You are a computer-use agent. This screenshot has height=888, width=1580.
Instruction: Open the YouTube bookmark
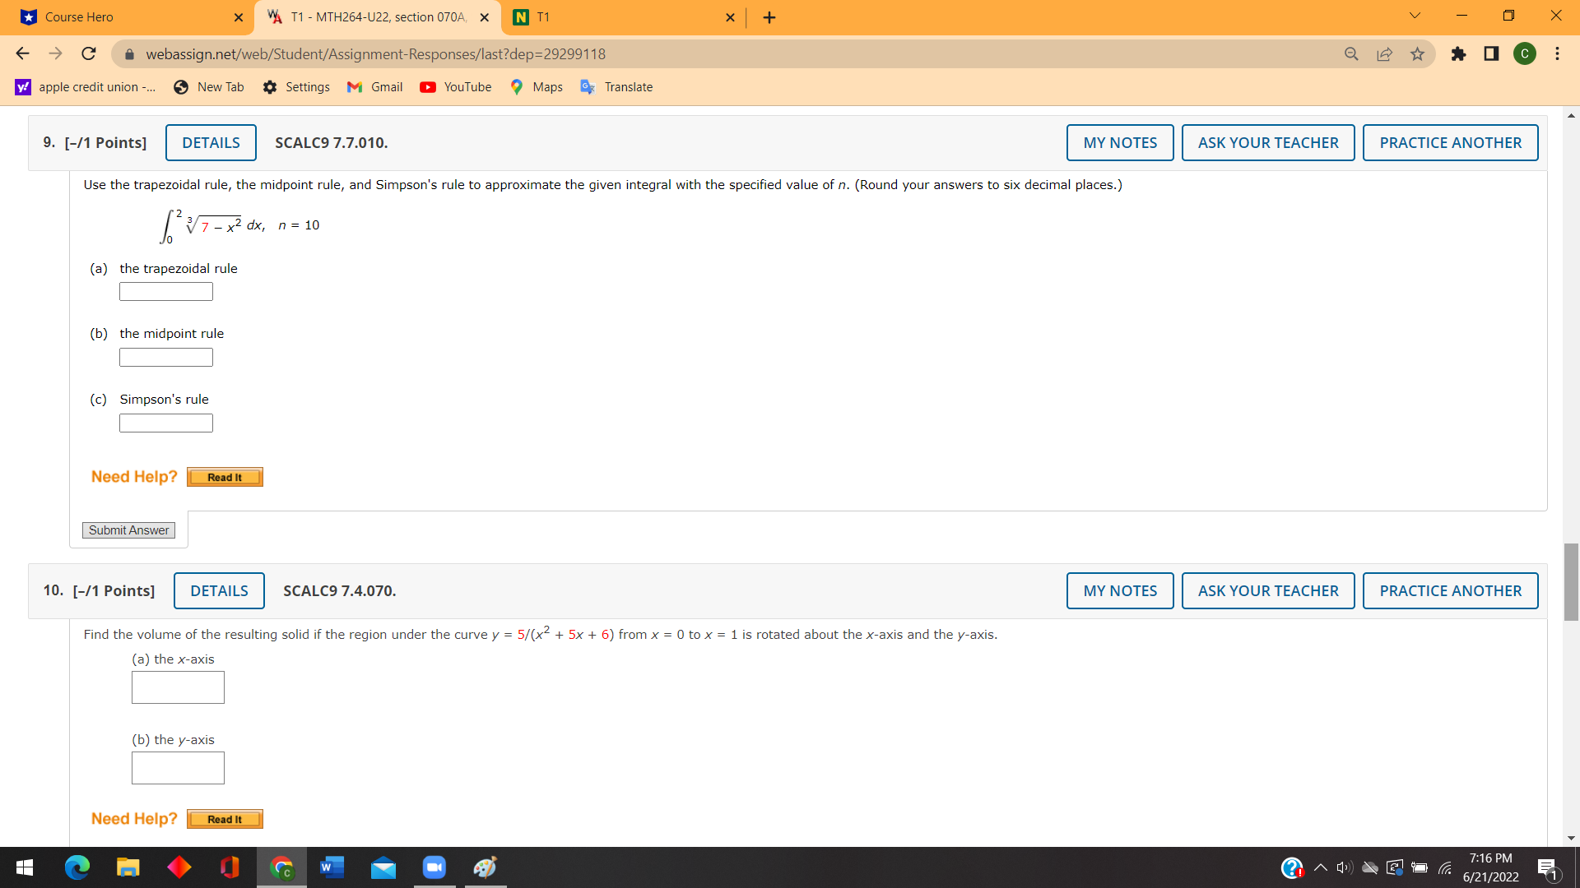click(455, 87)
